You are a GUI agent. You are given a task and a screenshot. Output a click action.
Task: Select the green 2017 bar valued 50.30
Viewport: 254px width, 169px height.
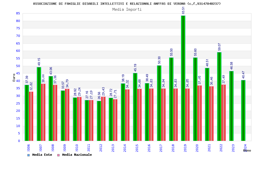(x=159, y=103)
